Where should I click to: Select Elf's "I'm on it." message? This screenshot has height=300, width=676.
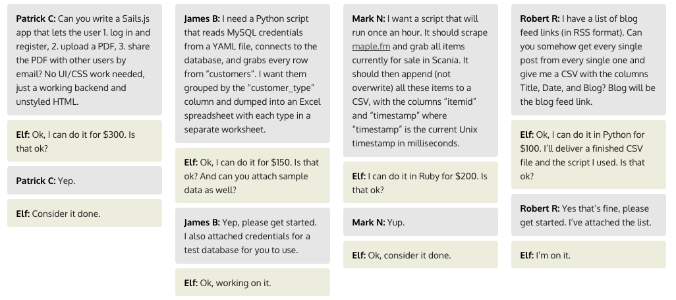tap(588, 255)
